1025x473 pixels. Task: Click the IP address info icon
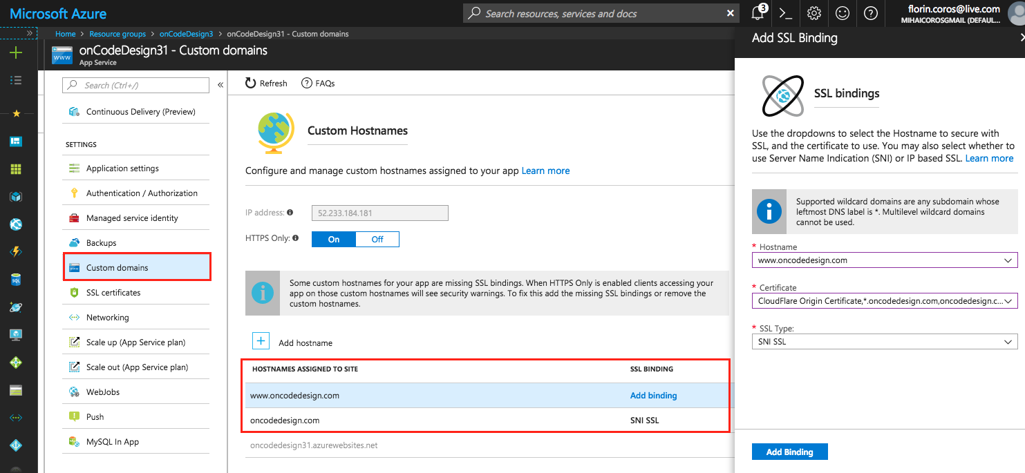coord(290,213)
